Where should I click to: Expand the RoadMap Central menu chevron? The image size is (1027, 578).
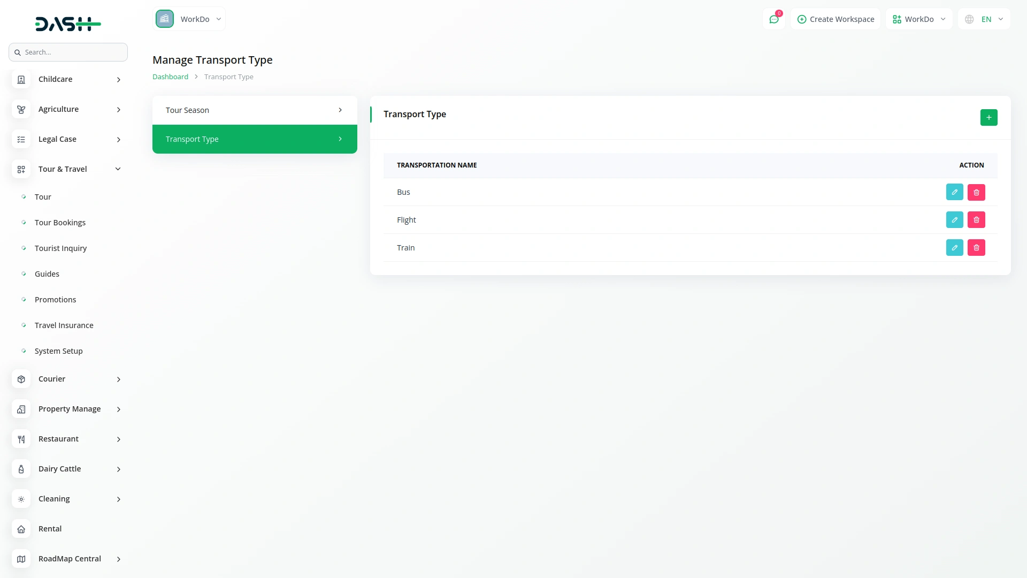coord(119,559)
